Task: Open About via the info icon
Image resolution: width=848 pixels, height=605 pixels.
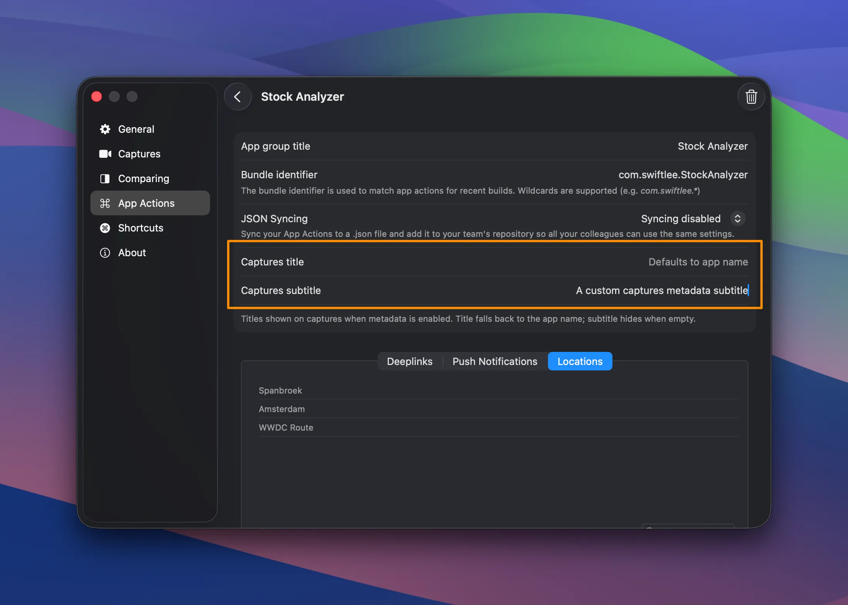Action: (105, 252)
